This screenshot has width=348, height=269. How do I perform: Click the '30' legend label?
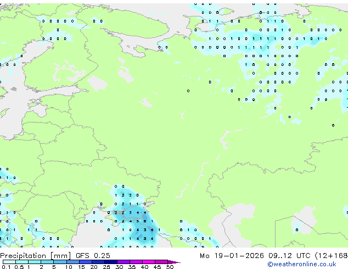pos(119,267)
